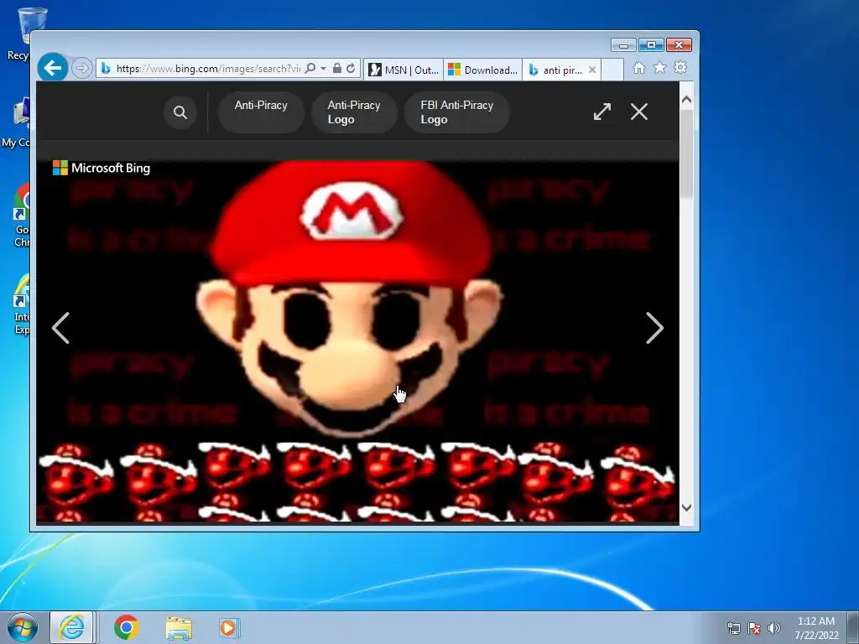Click the volume speaker tray icon
This screenshot has height=644, width=859.
(x=774, y=628)
